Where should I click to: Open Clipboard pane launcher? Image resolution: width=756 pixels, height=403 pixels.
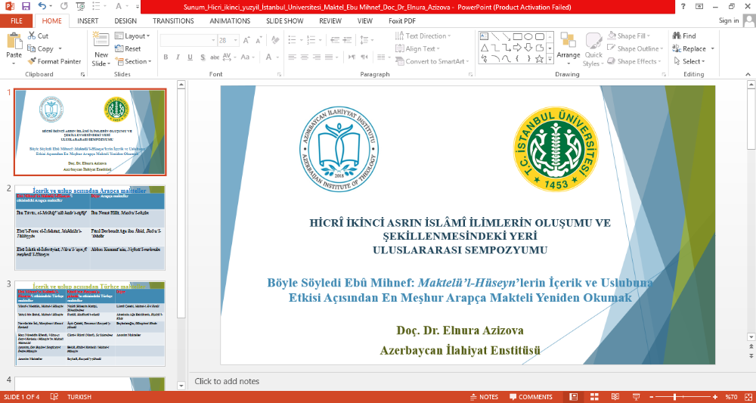coord(83,75)
